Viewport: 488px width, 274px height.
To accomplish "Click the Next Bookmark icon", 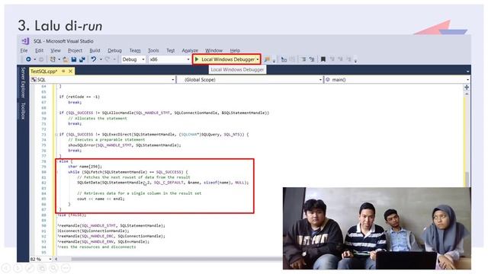I will (341, 59).
